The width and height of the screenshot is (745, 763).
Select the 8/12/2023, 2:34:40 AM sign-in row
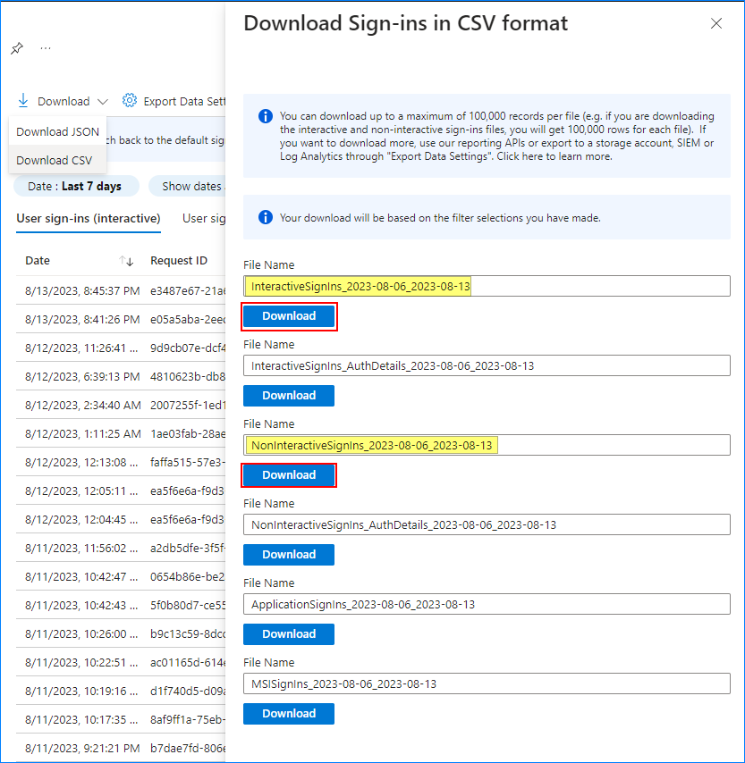click(121, 406)
